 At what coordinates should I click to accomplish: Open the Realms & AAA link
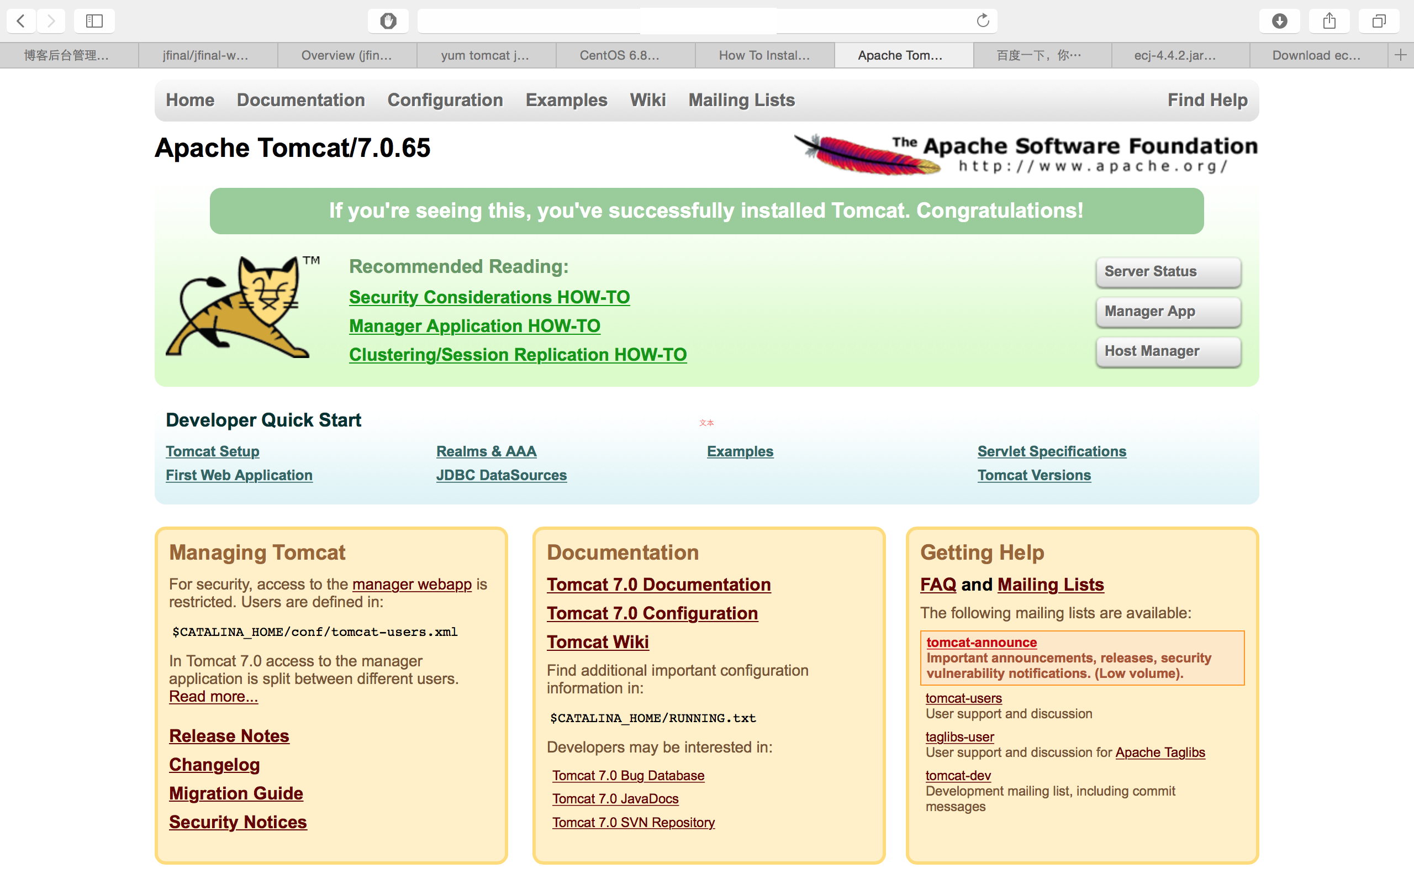pos(486,451)
